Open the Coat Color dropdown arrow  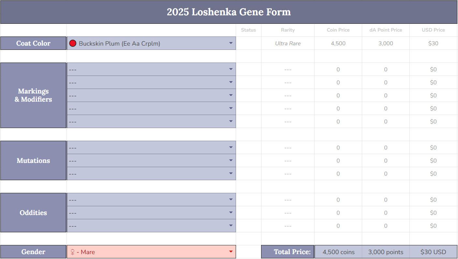click(231, 43)
